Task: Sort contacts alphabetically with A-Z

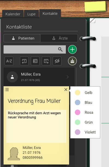Action: coord(9,61)
